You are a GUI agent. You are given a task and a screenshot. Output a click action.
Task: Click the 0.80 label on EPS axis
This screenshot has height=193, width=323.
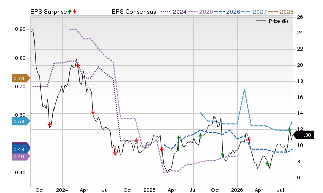pos(20,58)
